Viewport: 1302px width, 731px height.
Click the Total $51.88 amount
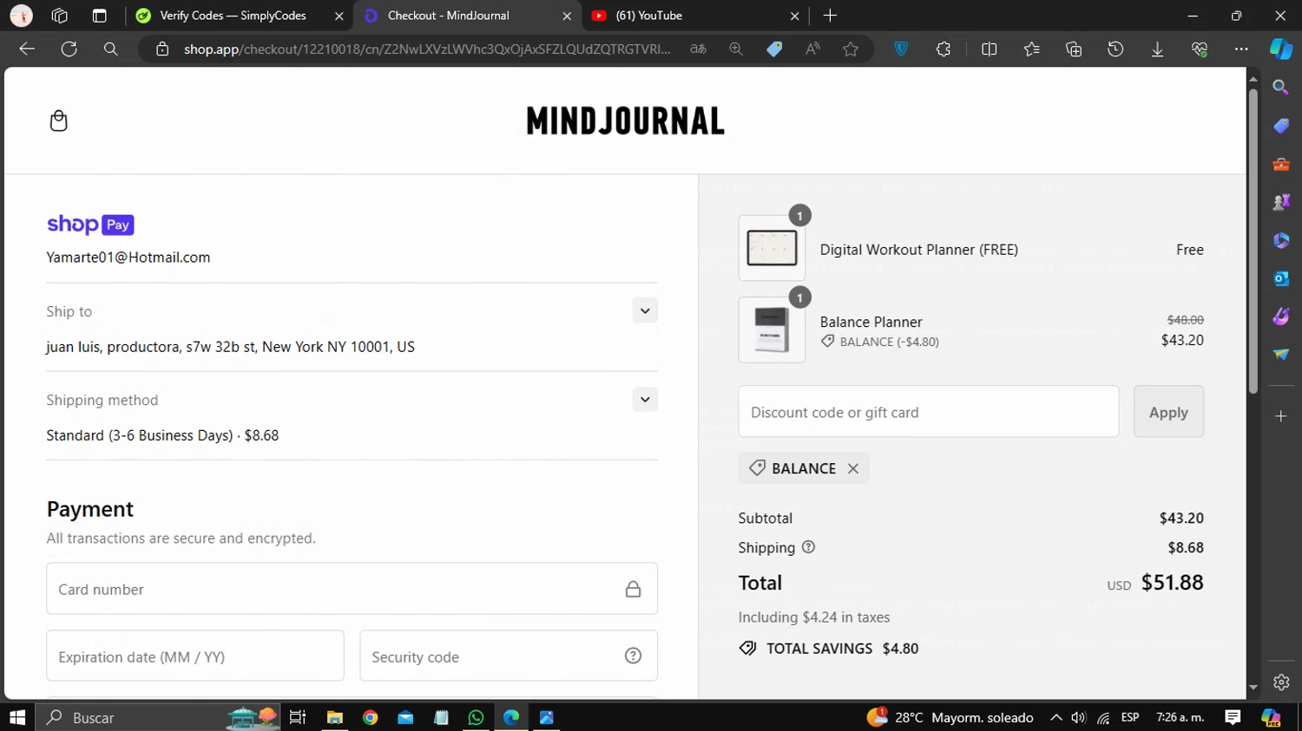pyautogui.click(x=1172, y=583)
